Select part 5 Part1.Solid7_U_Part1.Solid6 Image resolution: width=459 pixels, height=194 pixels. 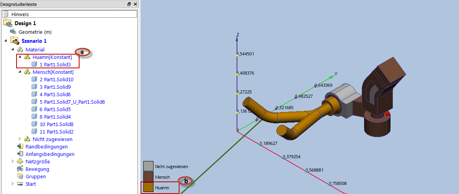tap(72, 102)
